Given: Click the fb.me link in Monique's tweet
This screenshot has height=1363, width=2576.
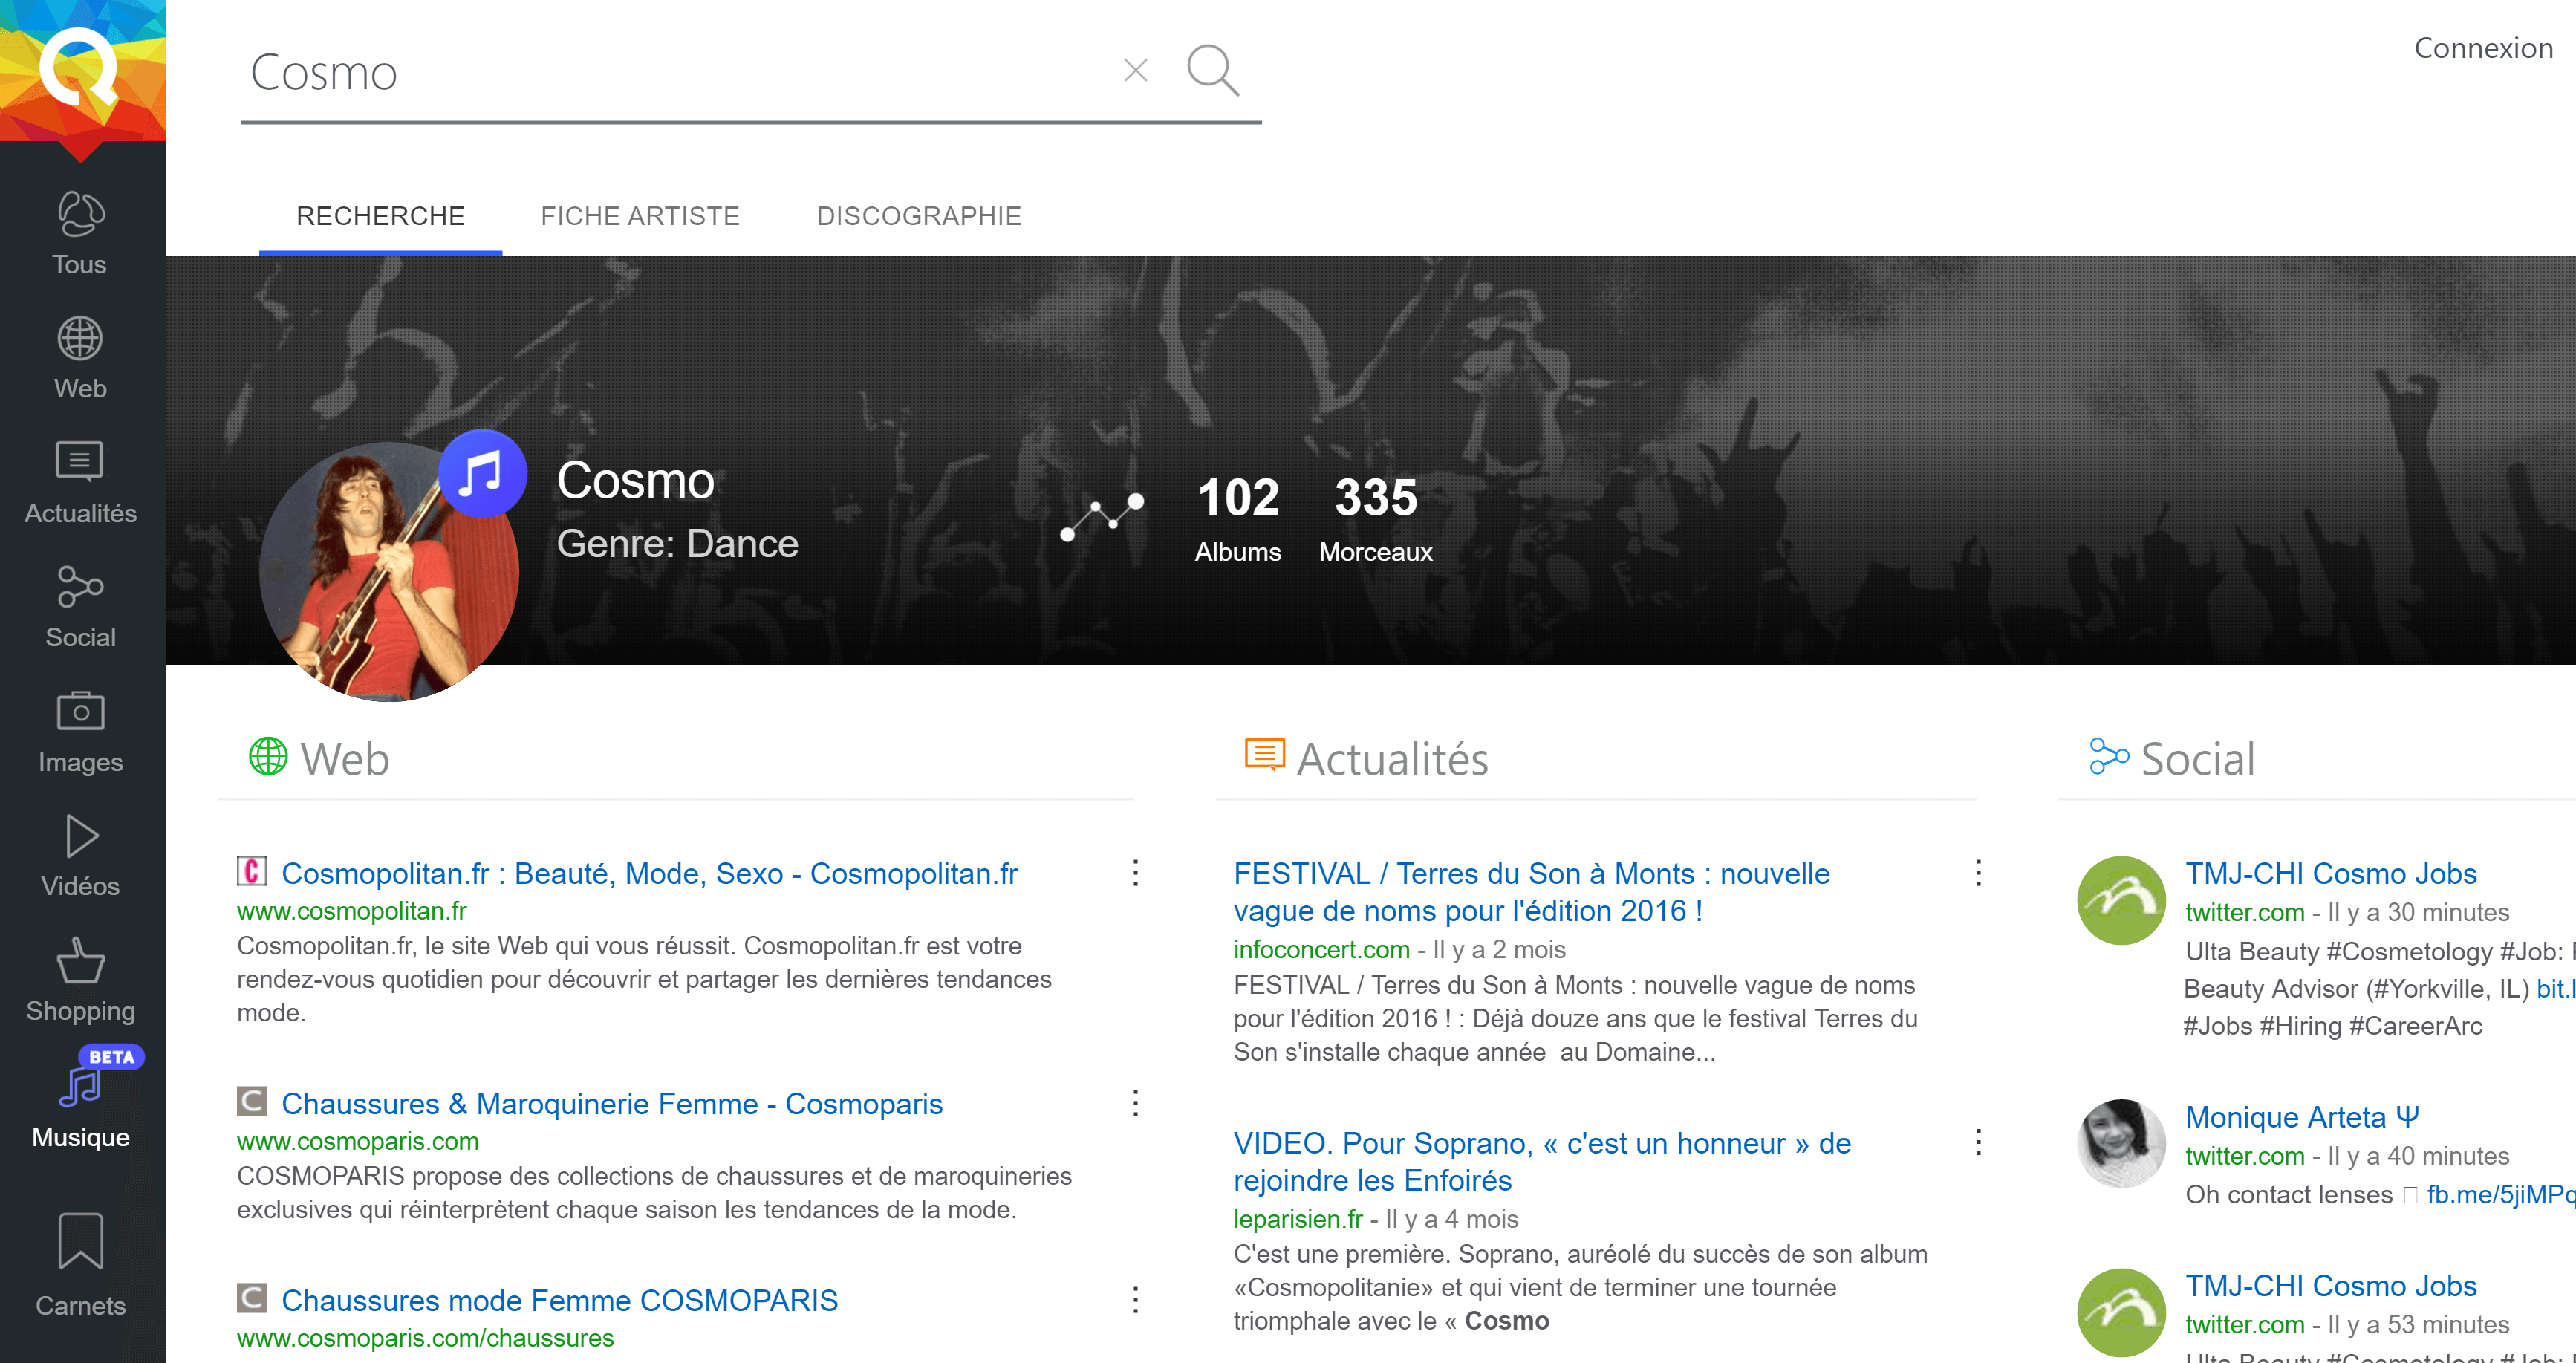Looking at the screenshot, I should pos(2500,1194).
